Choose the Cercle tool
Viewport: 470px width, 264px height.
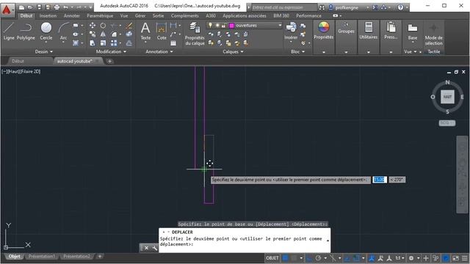46,31
